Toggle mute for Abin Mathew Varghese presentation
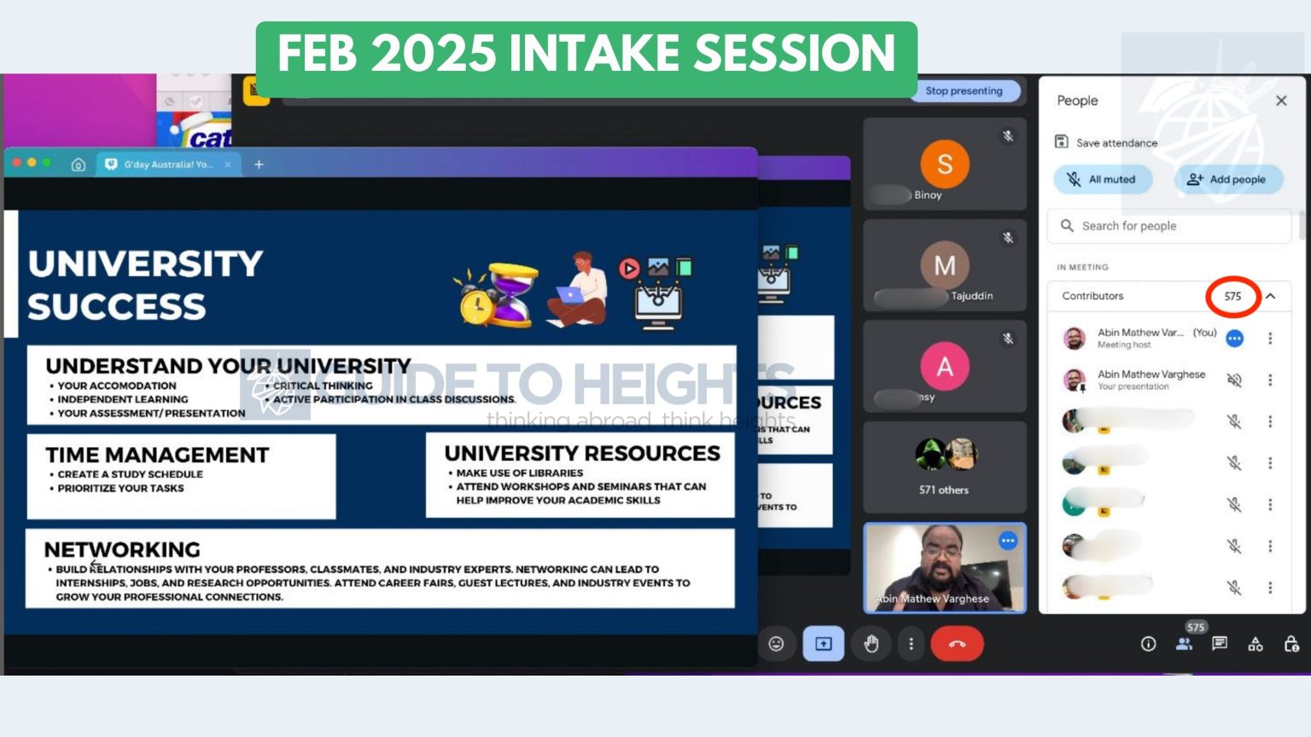Viewport: 1311px width, 737px height. tap(1234, 380)
